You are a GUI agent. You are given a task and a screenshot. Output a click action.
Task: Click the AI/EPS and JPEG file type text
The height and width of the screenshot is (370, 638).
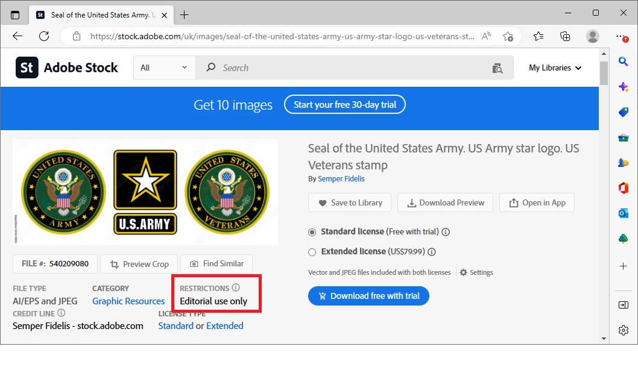(45, 301)
